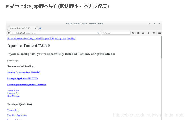Screen dimensions: 187x120
Task: Go to the Firefox home icon
Action: pyautogui.click(x=154, y=33)
